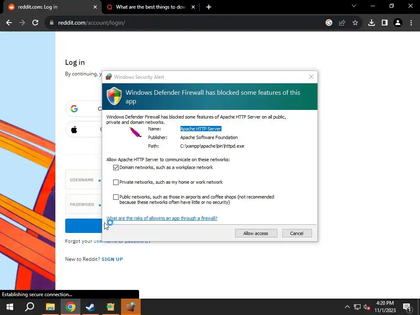Image resolution: width=420 pixels, height=315 pixels.
Task: Click the Apache feather icon
Action: click(135, 132)
